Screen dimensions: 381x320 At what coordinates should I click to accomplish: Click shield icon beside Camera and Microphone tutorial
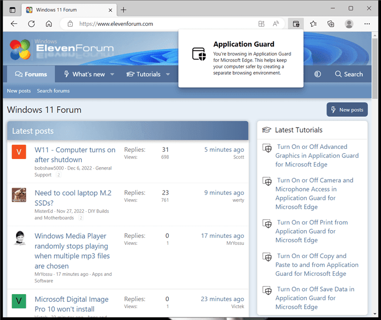click(267, 181)
